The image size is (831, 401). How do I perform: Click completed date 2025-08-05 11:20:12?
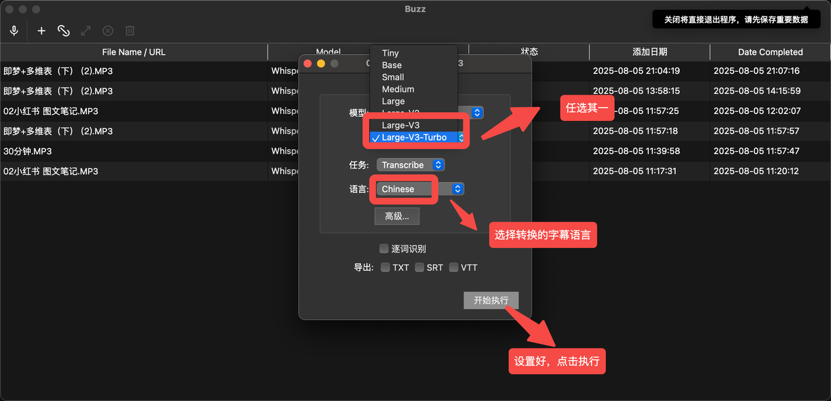(x=756, y=171)
